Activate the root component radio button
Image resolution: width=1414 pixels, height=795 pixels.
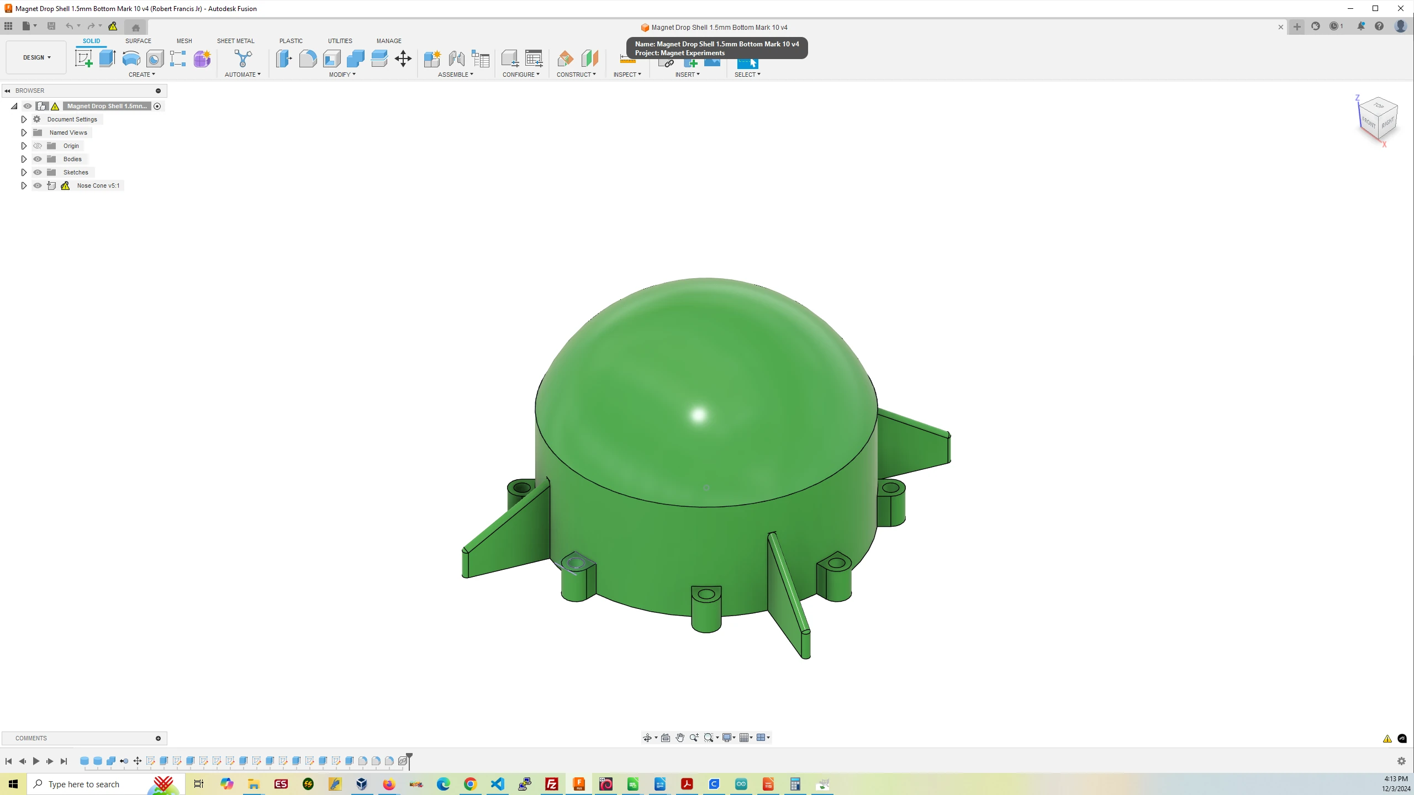pyautogui.click(x=157, y=106)
